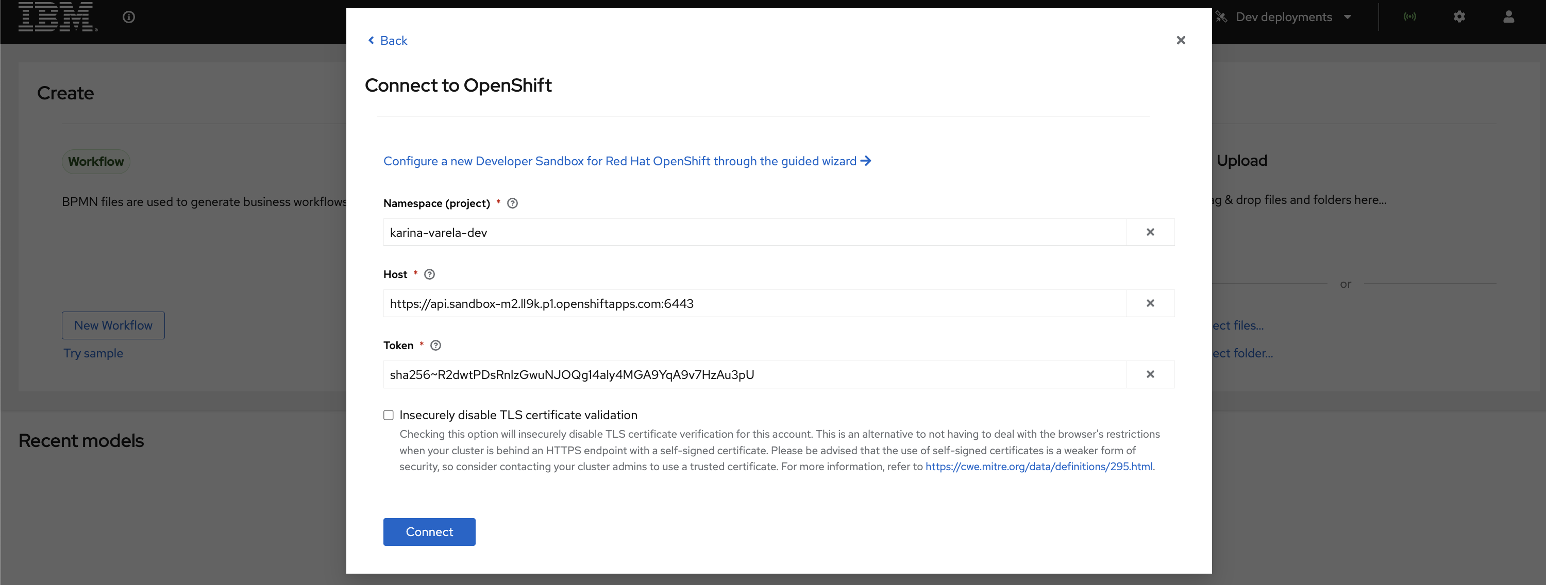Enable Insecurely disable TLS certificate validation
The width and height of the screenshot is (1546, 585).
click(389, 415)
